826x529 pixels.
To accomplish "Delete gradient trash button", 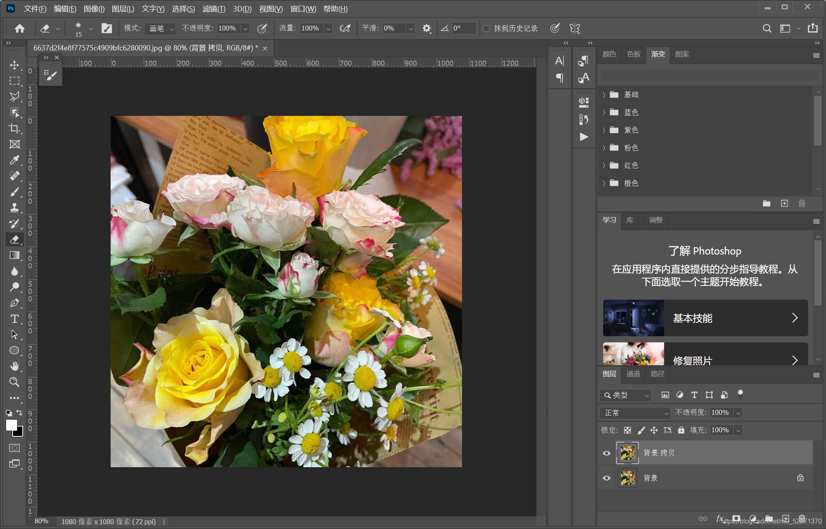I will pos(802,203).
